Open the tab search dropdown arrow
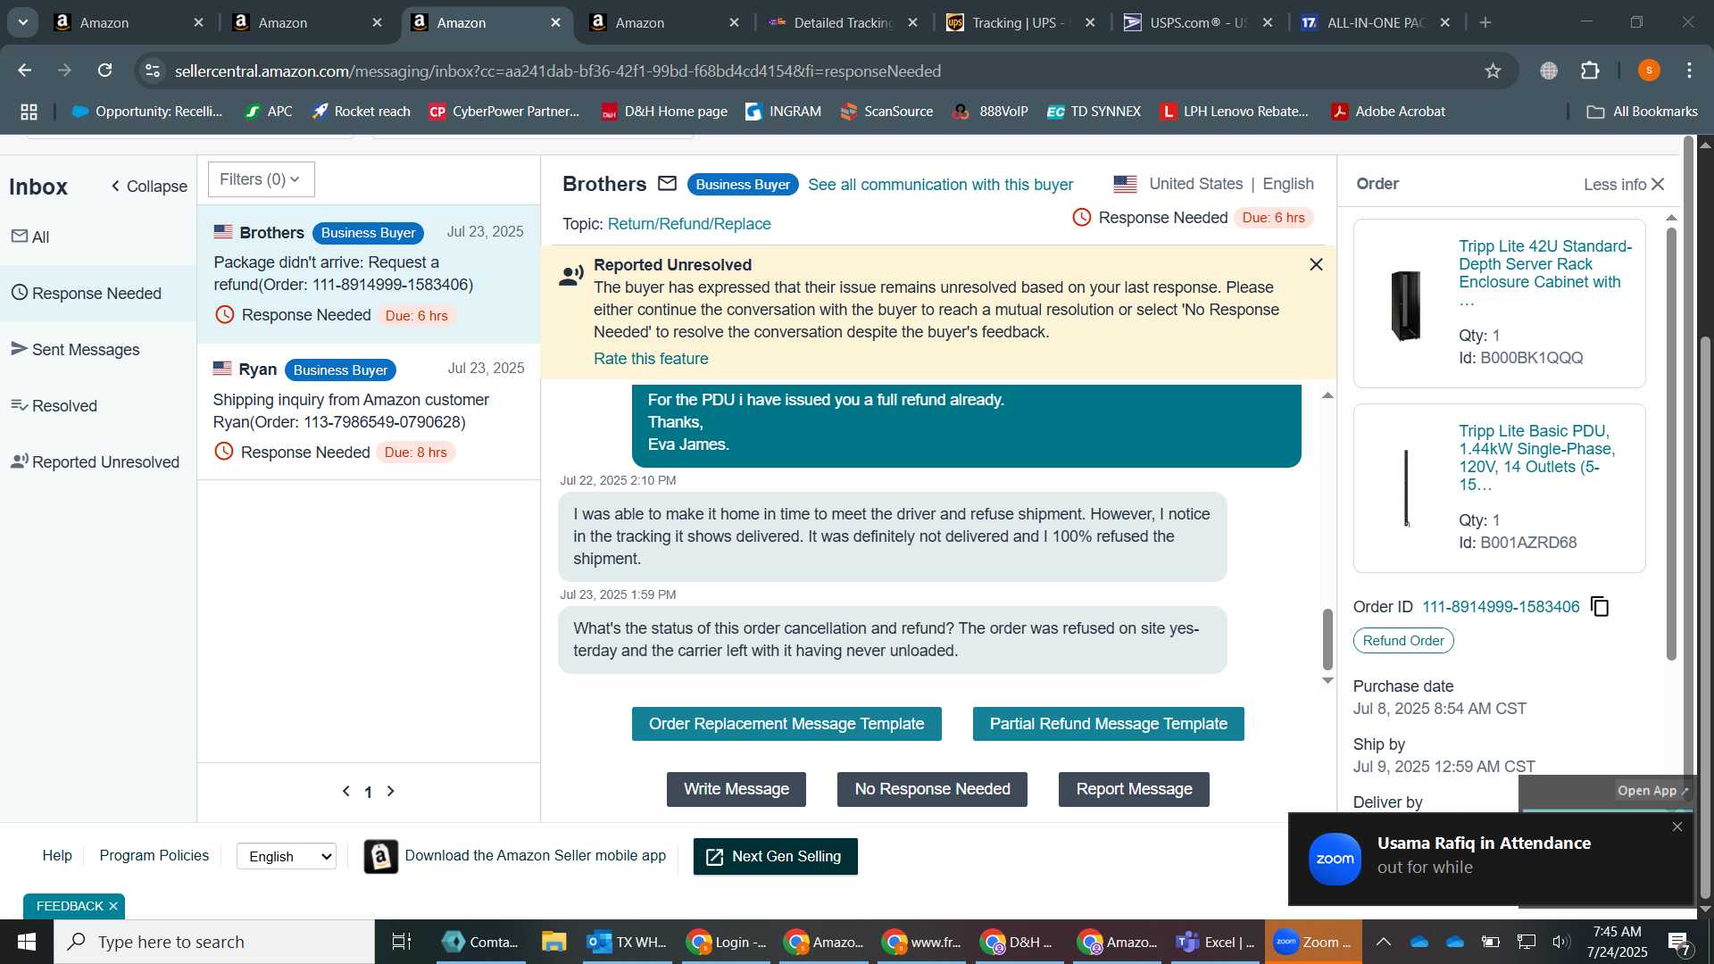1714x964 pixels. [x=22, y=22]
